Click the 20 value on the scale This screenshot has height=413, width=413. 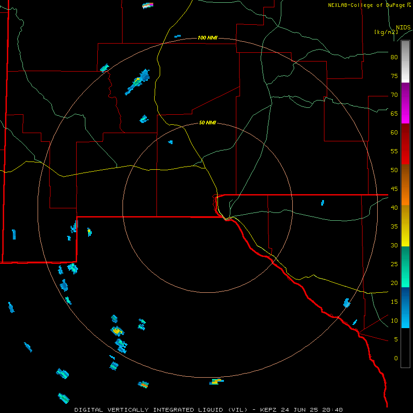coord(394,283)
